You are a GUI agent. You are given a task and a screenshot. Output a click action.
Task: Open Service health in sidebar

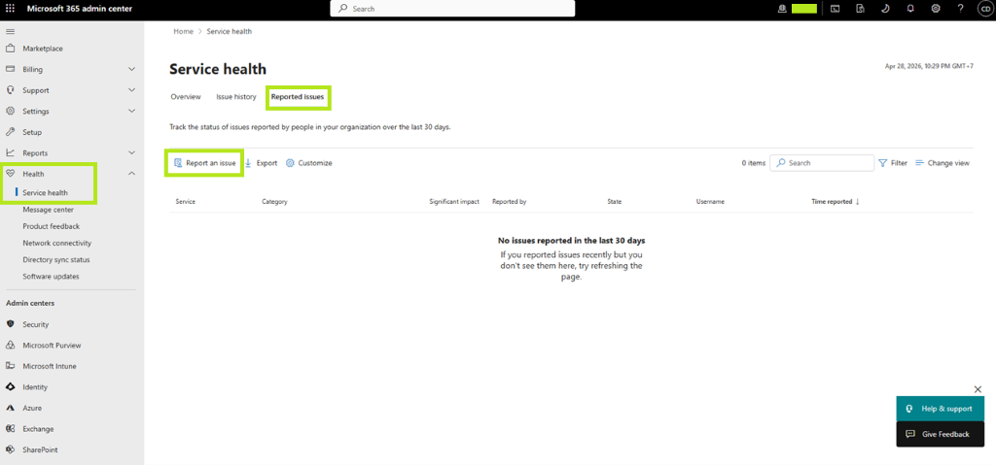click(45, 193)
